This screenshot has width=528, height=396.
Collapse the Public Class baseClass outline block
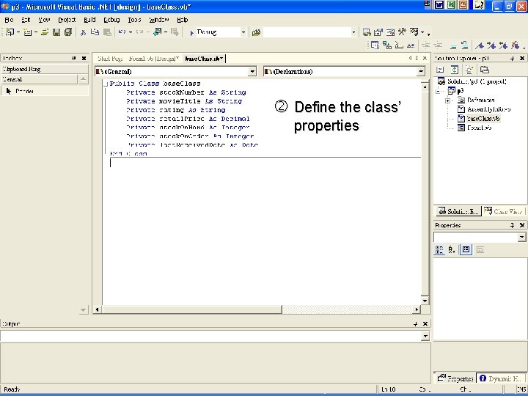coord(106,84)
